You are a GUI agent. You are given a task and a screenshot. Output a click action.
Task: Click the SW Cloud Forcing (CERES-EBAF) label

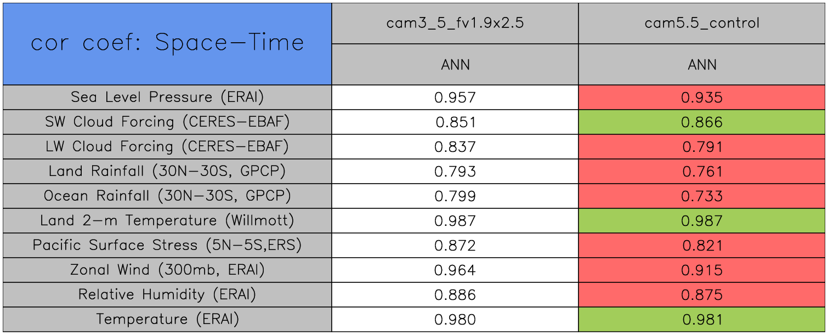click(167, 122)
